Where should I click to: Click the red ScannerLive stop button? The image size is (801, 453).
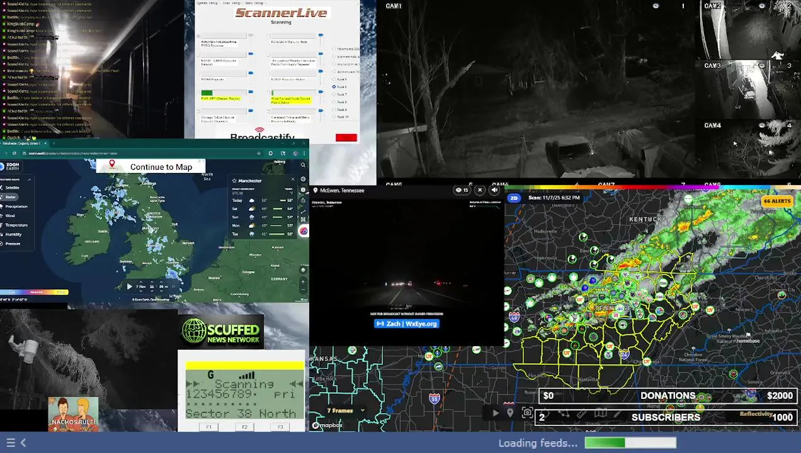346,137
